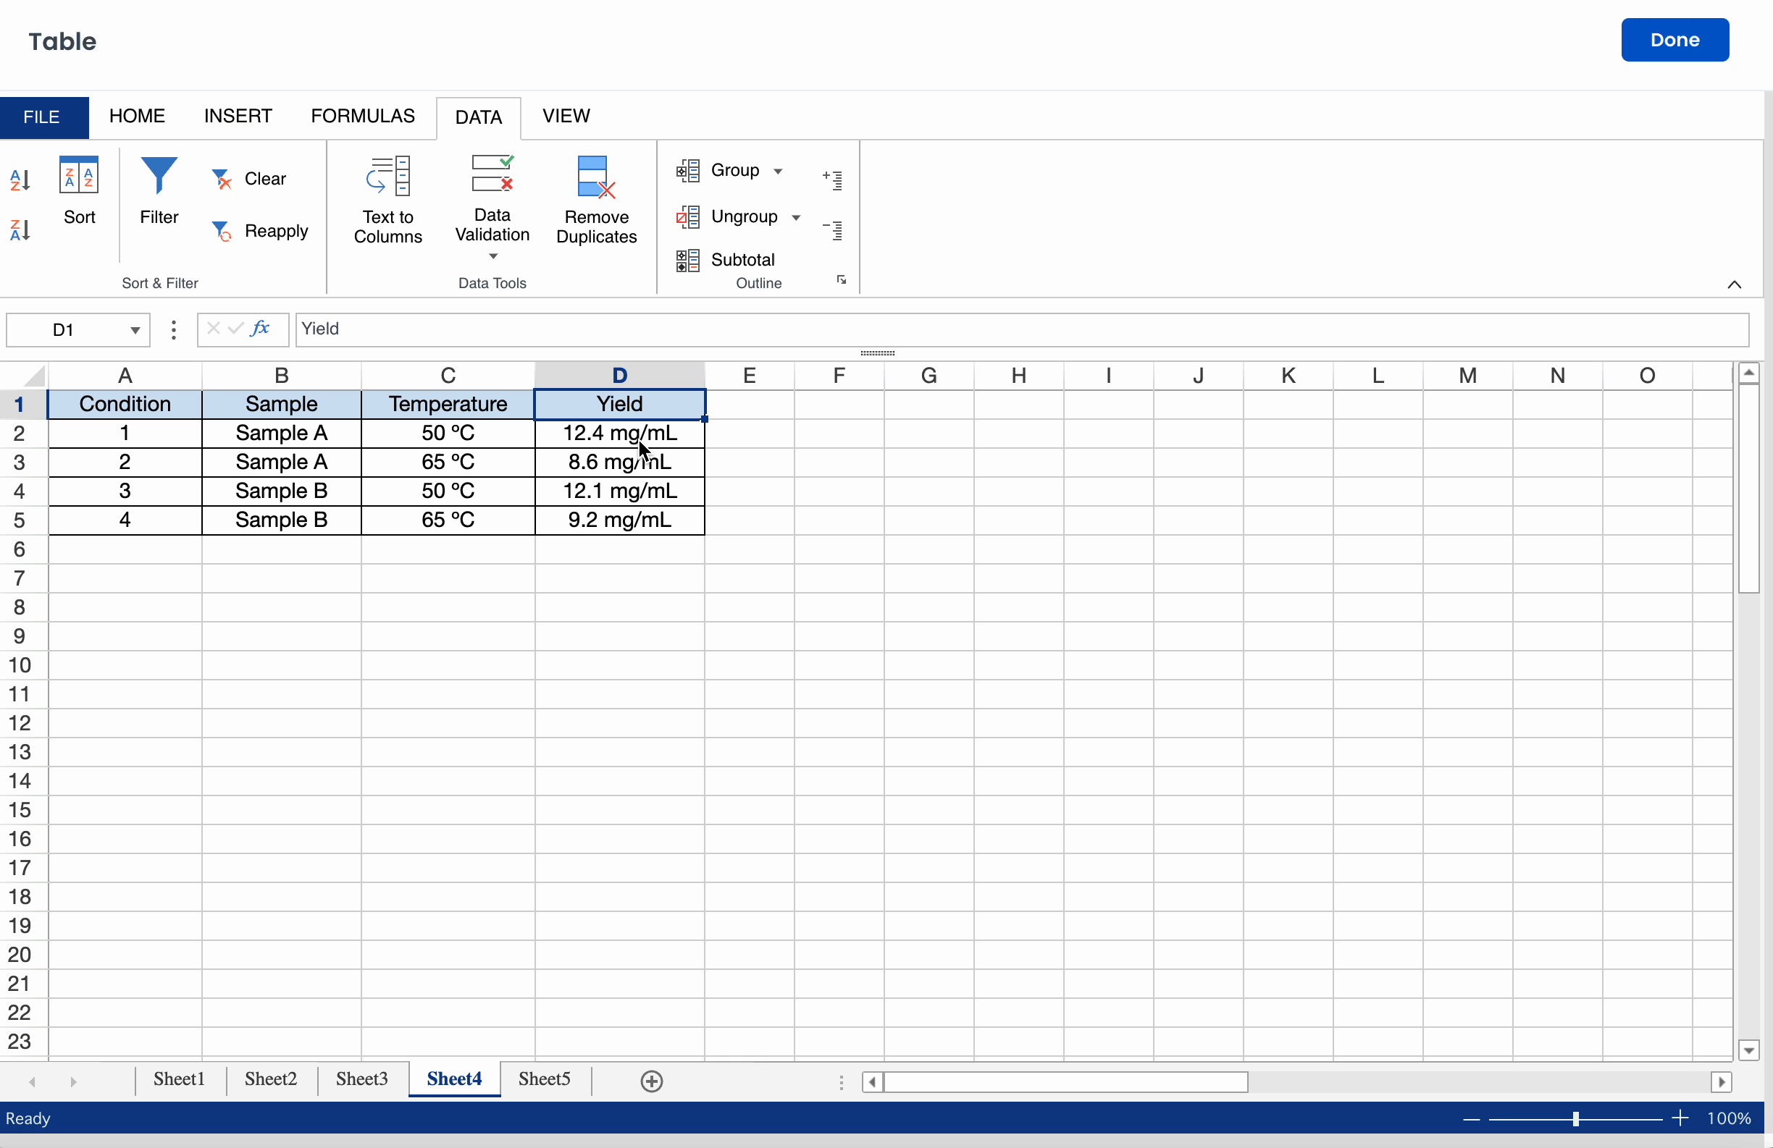
Task: Open the Ungroup dropdown arrow
Action: pos(796,217)
